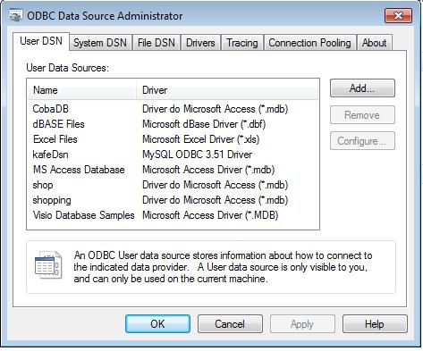The height and width of the screenshot is (351, 423).
Task: Confirm with the OK button
Action: tap(157, 324)
